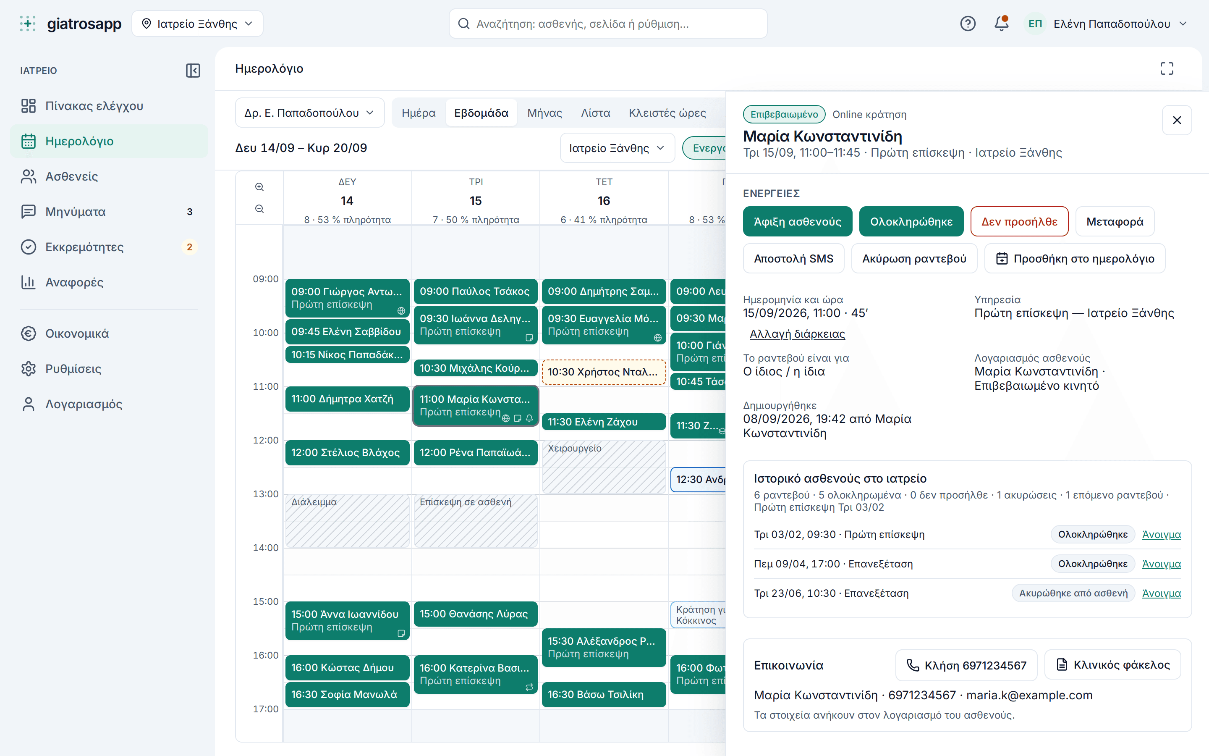
Task: Open cancelled Τρι 23/06 appointment Άνοιγμα link
Action: [1161, 593]
